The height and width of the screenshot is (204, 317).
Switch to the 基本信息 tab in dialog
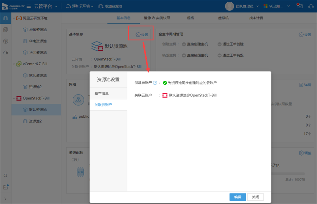102,93
